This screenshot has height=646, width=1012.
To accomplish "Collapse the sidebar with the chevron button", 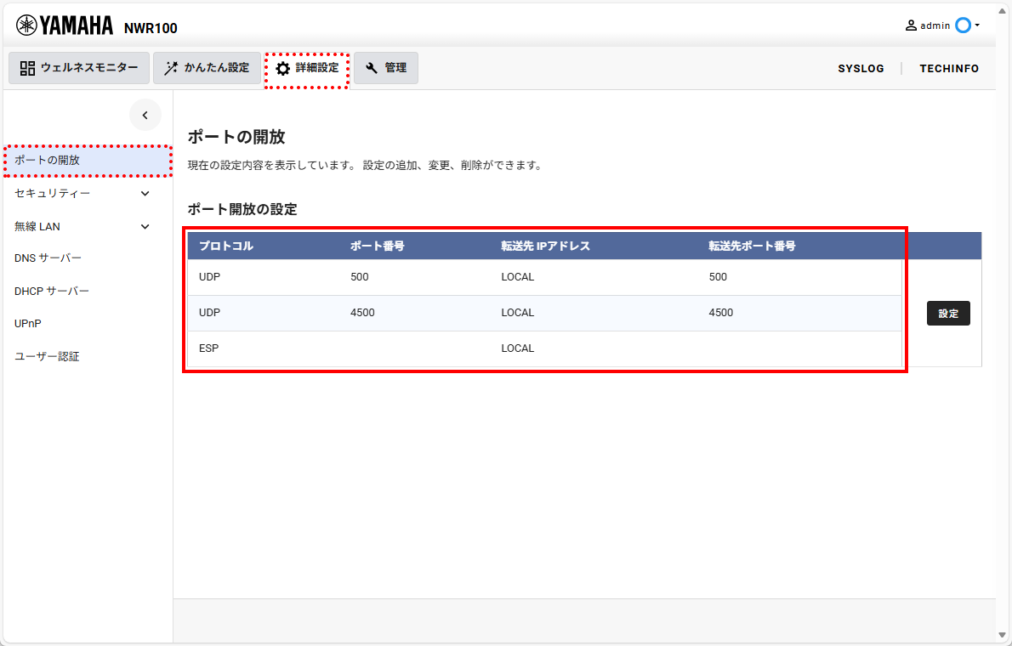I will pyautogui.click(x=145, y=115).
